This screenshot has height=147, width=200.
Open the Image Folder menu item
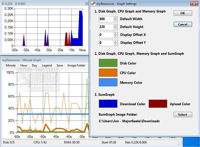(x=76, y=66)
